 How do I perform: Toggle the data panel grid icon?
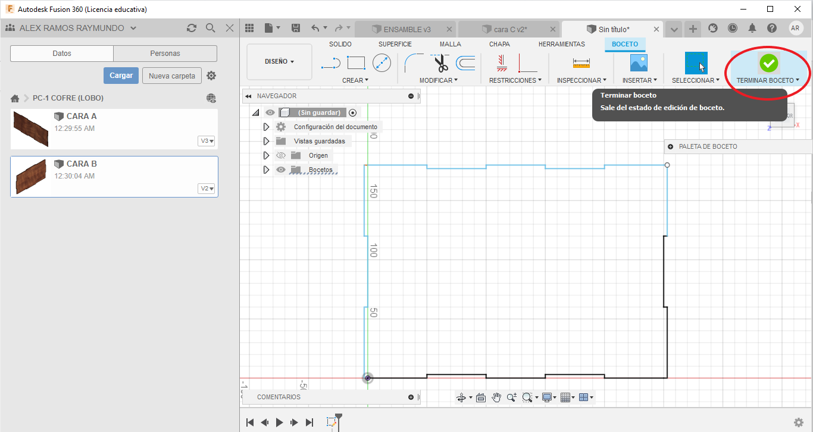click(249, 28)
